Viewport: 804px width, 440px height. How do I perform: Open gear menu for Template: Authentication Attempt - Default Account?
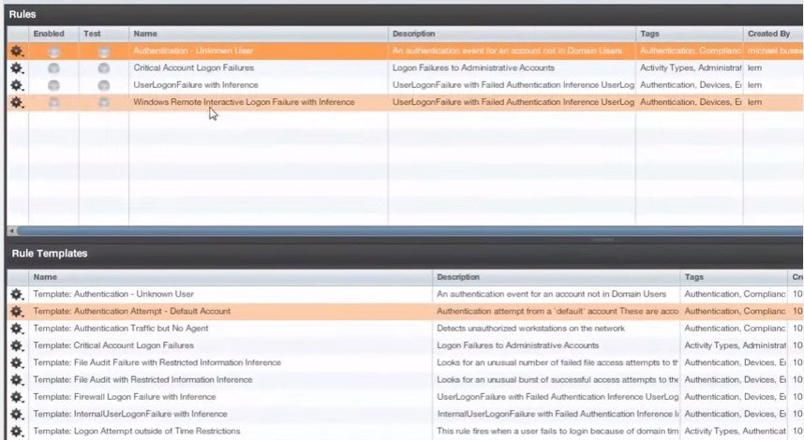(x=16, y=311)
